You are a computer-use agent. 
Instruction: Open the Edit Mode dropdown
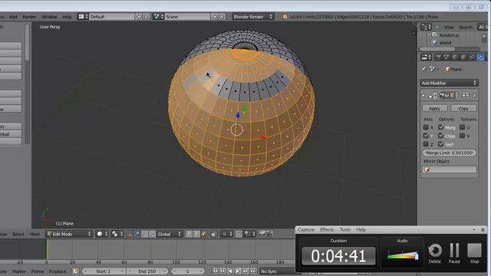pyautogui.click(x=69, y=234)
